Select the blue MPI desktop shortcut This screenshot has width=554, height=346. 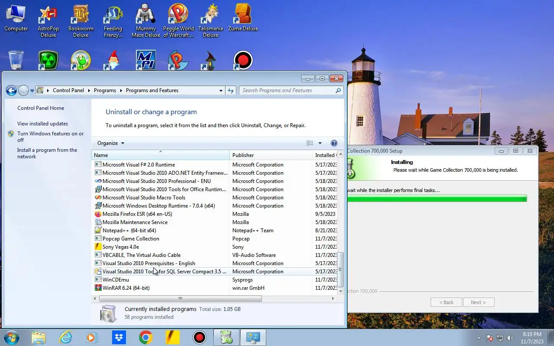(146, 60)
